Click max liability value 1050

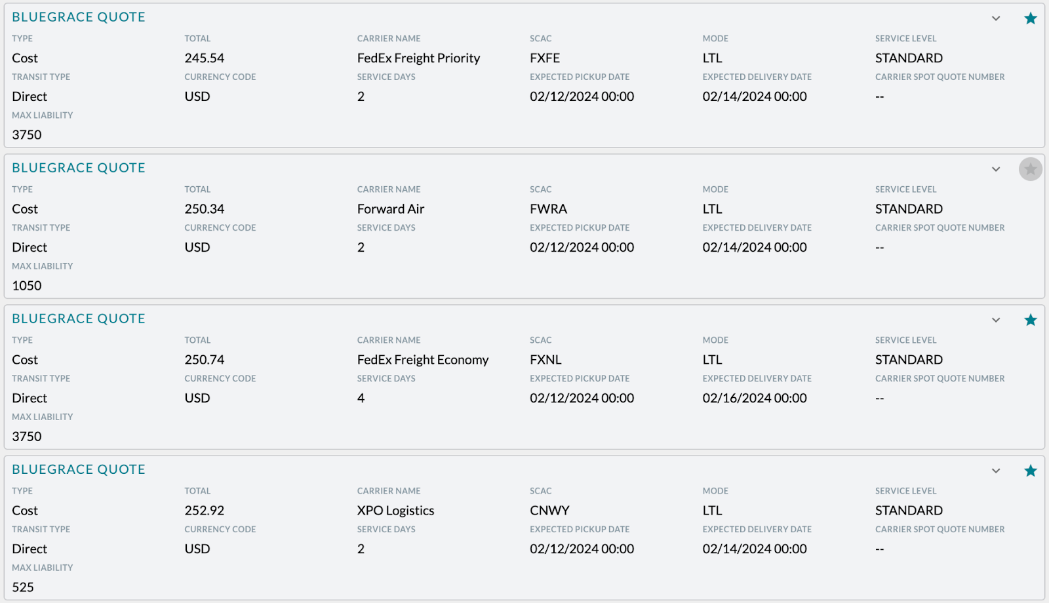(27, 286)
